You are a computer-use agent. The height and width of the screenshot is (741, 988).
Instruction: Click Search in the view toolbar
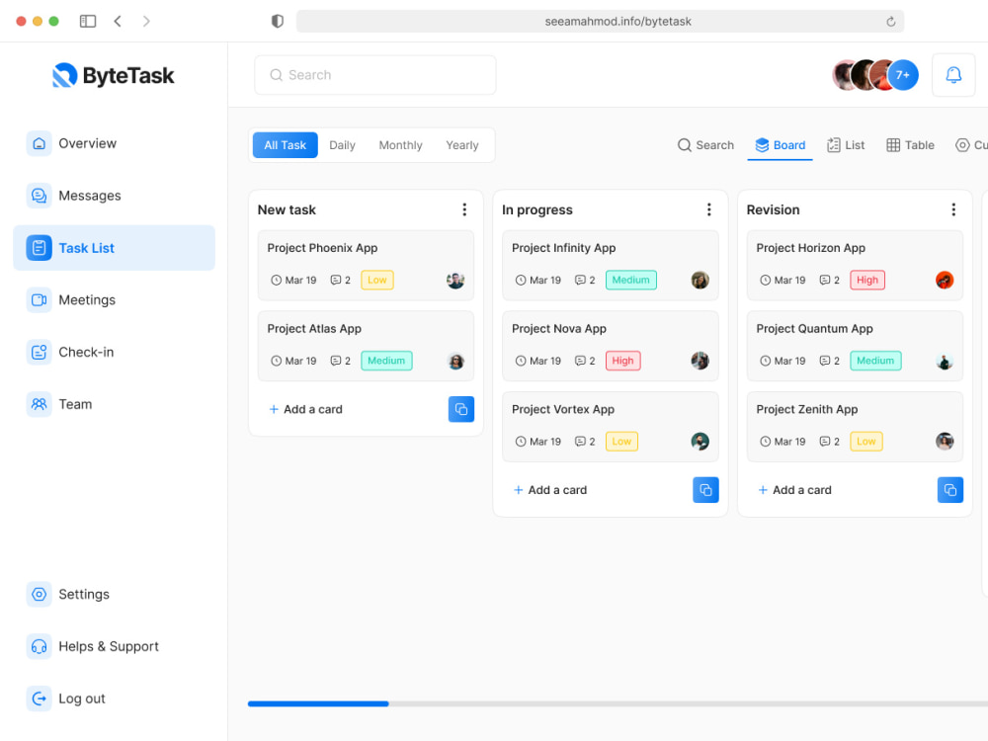tap(705, 145)
